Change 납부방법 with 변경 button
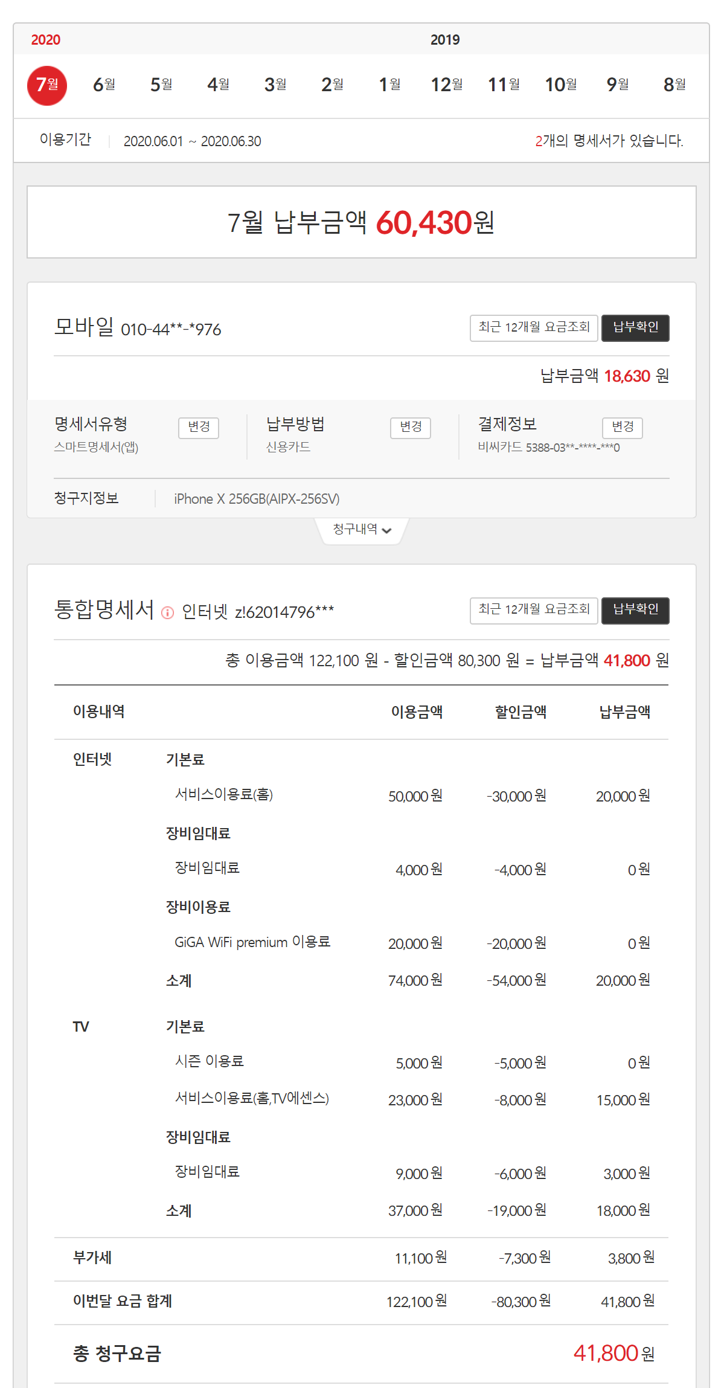 411,427
